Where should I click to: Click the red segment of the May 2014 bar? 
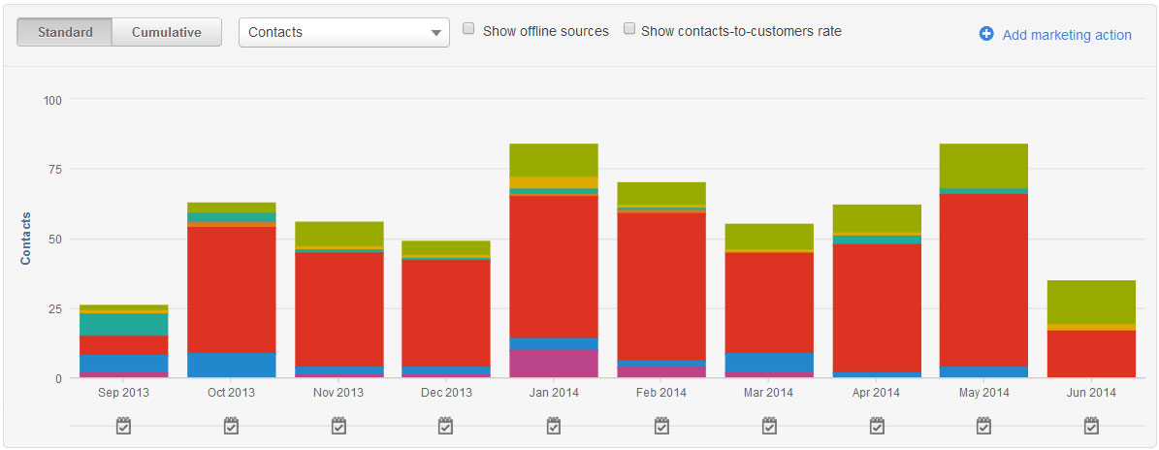[x=983, y=280]
